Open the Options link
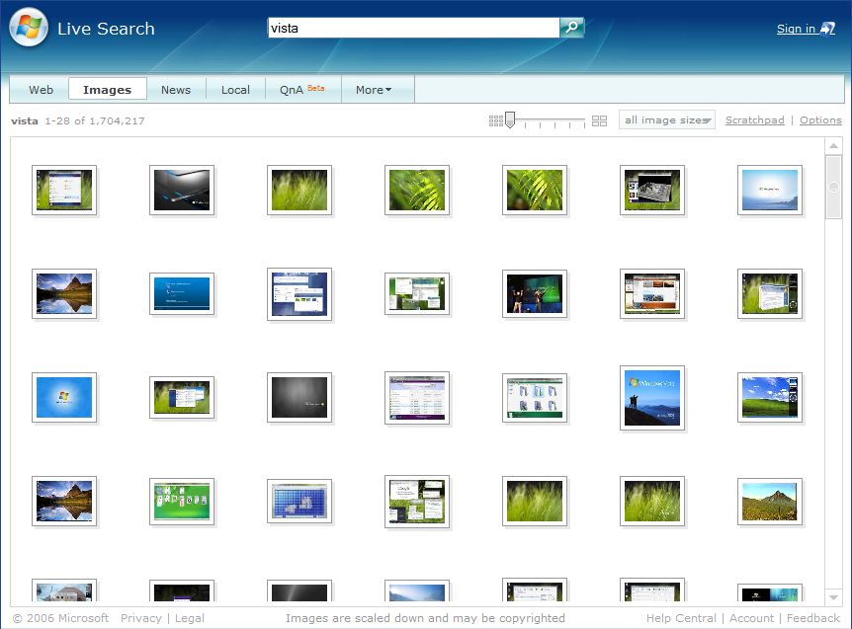 tap(820, 119)
